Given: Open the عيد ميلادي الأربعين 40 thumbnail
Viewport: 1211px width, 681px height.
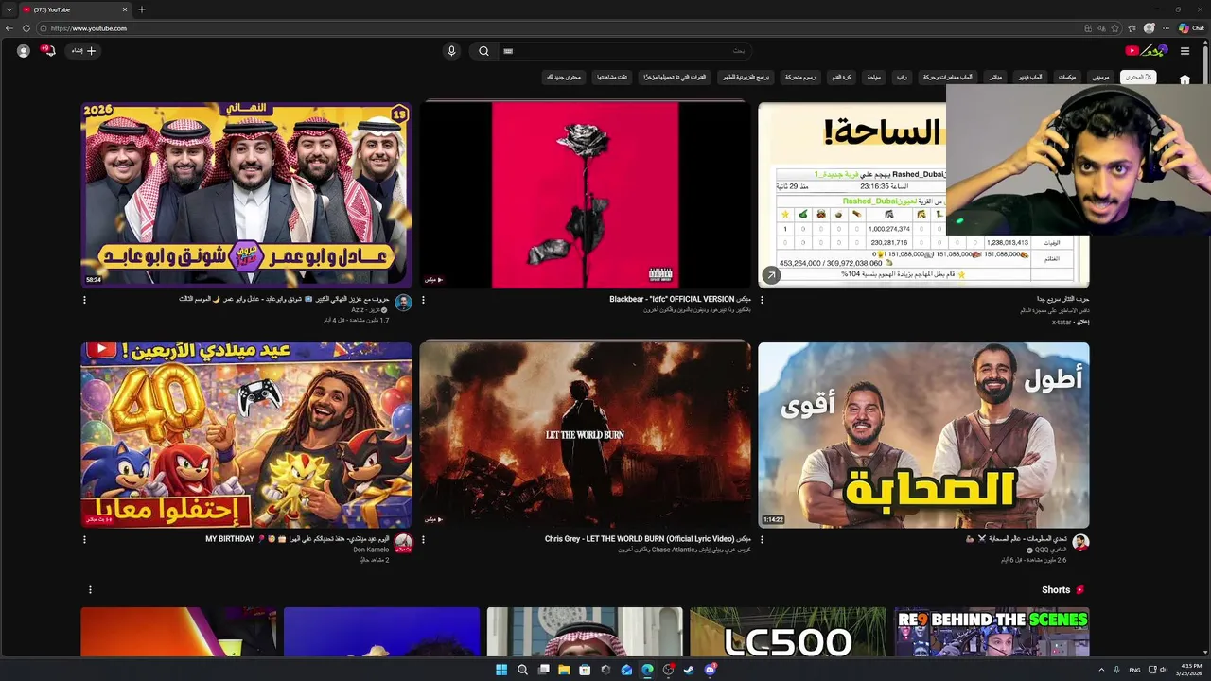Looking at the screenshot, I should tap(246, 435).
